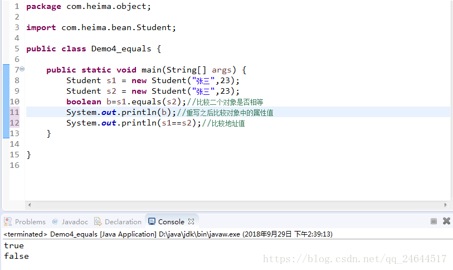The width and height of the screenshot is (453, 270).
Task: Click the Declaration tab icon
Action: [98, 221]
